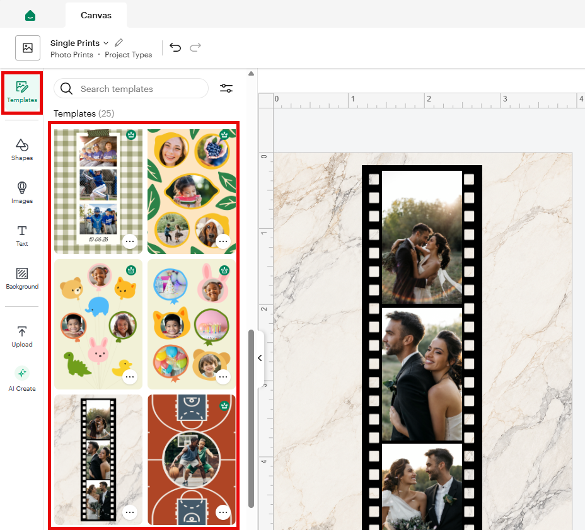Image resolution: width=585 pixels, height=530 pixels.
Task: Click premium crown badge on lemon template
Action: 224,135
